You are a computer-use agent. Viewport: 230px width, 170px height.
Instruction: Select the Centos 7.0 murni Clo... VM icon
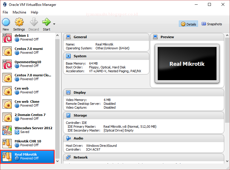click(7, 78)
